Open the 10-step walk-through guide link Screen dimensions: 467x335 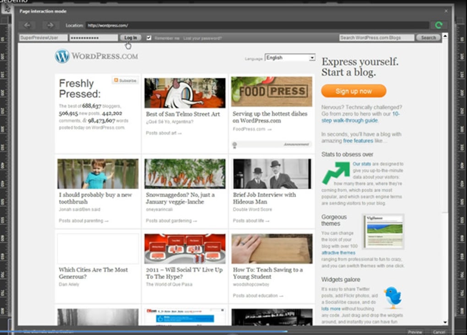360,117
